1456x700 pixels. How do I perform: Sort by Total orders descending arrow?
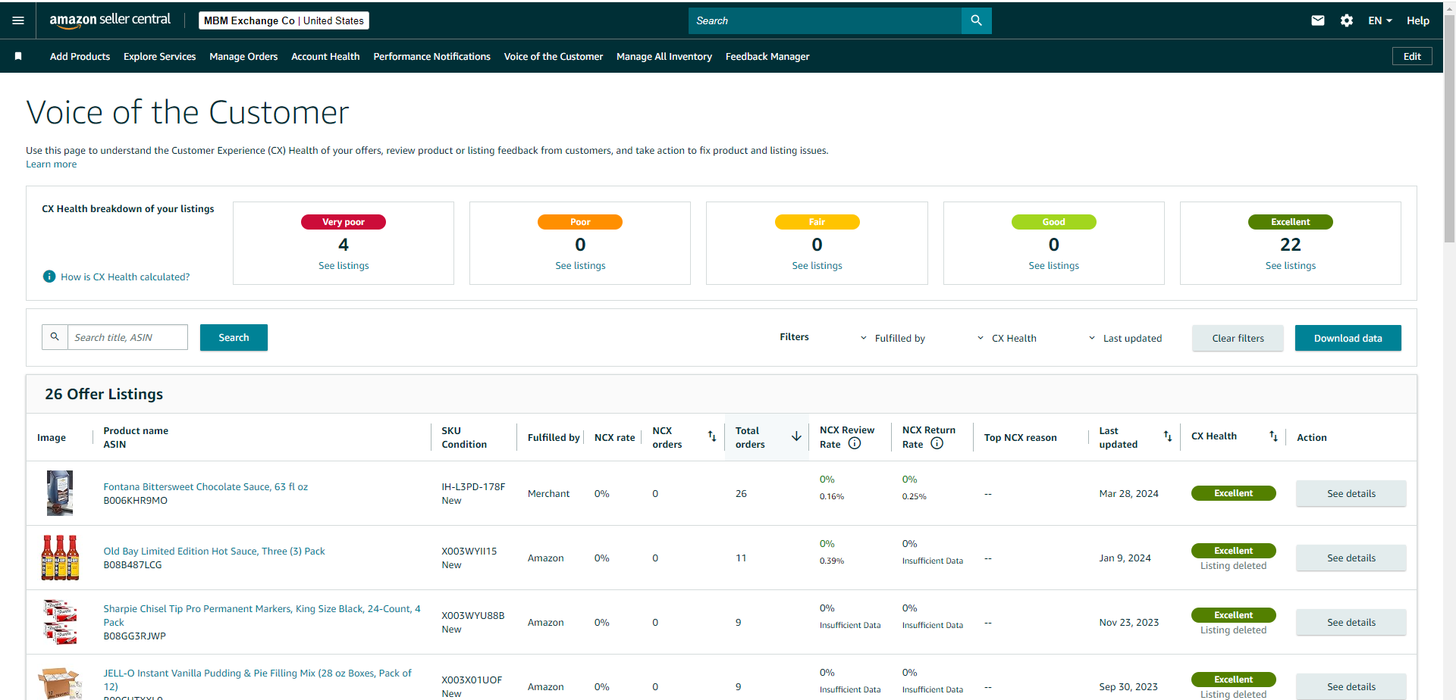(x=796, y=436)
